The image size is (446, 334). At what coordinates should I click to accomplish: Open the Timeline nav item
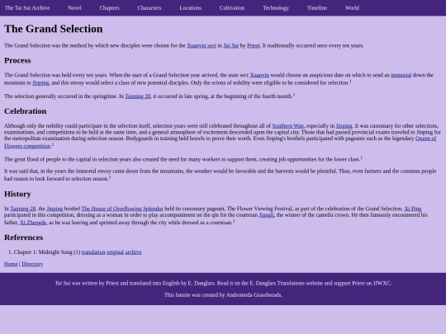click(317, 8)
